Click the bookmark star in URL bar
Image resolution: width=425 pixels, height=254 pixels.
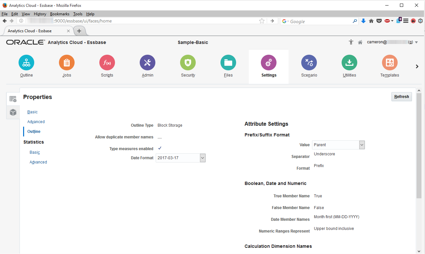coord(262,21)
